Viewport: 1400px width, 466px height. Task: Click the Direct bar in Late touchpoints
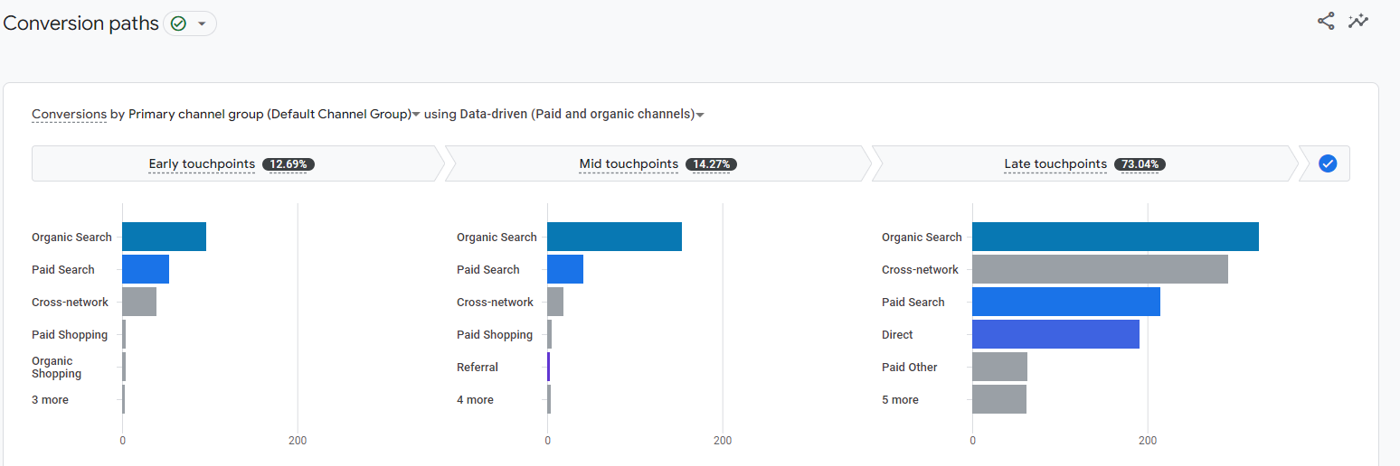click(x=1055, y=334)
